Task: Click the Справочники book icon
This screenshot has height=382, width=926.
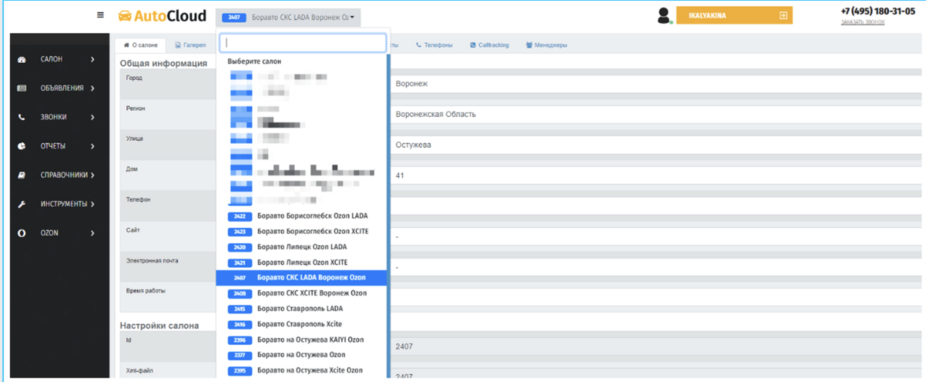Action: (x=22, y=175)
